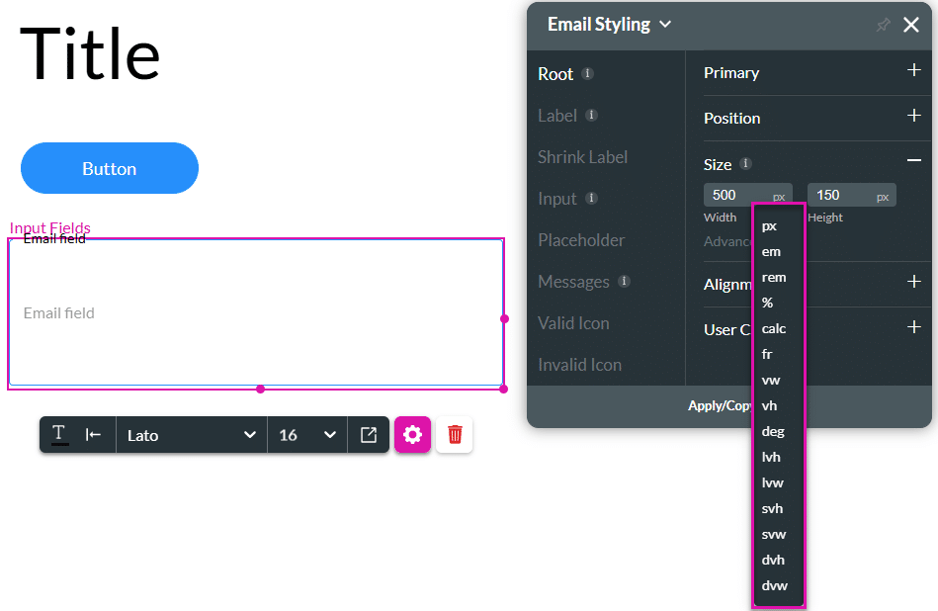Open the Lato font dropdown

(192, 435)
